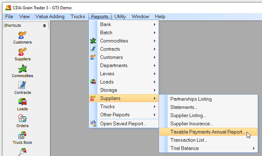The width and height of the screenshot is (262, 156).
Task: Click Partnerships Listing menu item
Action: click(x=191, y=99)
